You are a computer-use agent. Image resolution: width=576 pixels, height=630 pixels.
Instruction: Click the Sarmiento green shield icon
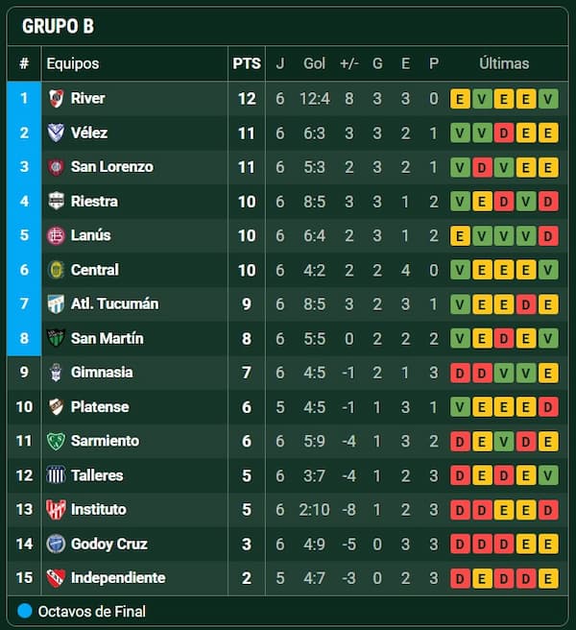56,441
